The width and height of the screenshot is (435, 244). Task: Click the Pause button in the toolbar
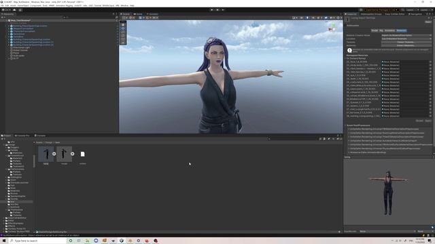tap(217, 9)
